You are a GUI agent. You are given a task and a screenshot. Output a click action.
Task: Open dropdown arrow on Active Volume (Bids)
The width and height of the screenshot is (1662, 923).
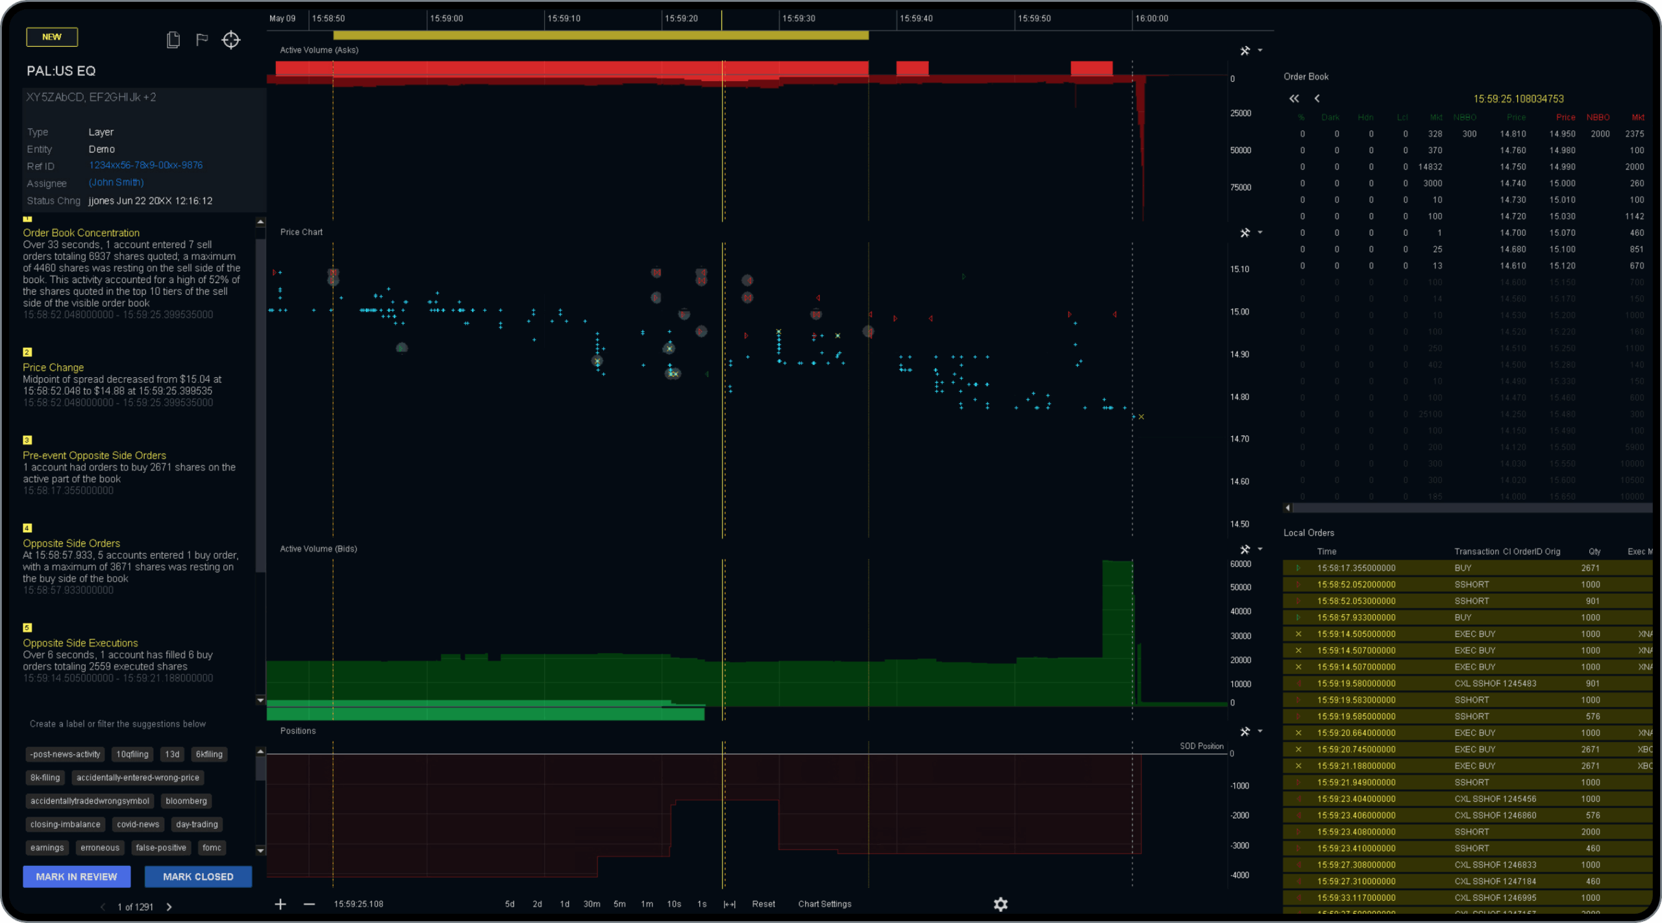click(1260, 549)
